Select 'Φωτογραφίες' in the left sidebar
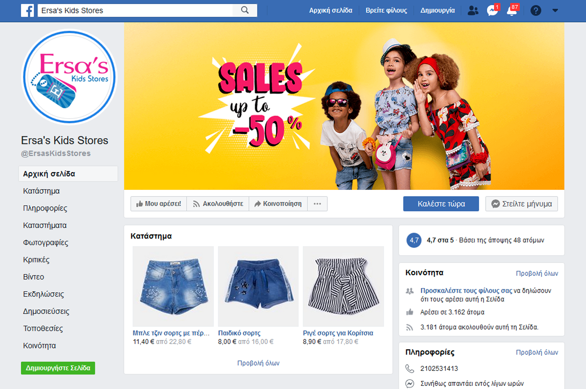Viewport: 586px width, 389px height. coord(46,243)
